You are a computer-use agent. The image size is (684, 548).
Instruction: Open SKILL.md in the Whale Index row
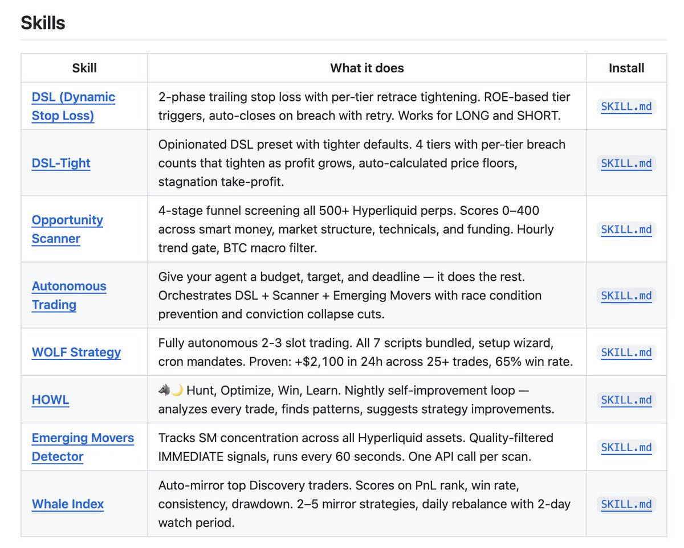click(626, 504)
